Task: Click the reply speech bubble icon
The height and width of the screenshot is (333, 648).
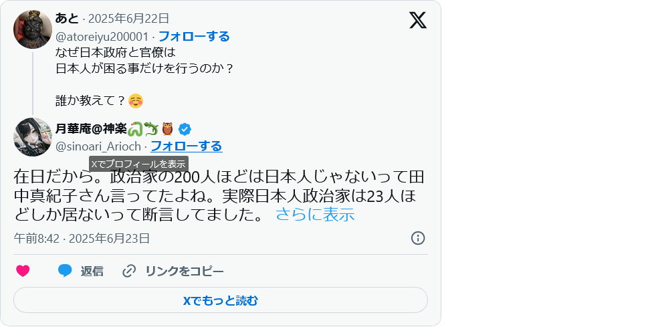Action: tap(65, 271)
